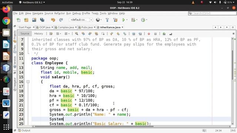Click the Profile Project icon
The width and height of the screenshot is (237, 133).
143,20
